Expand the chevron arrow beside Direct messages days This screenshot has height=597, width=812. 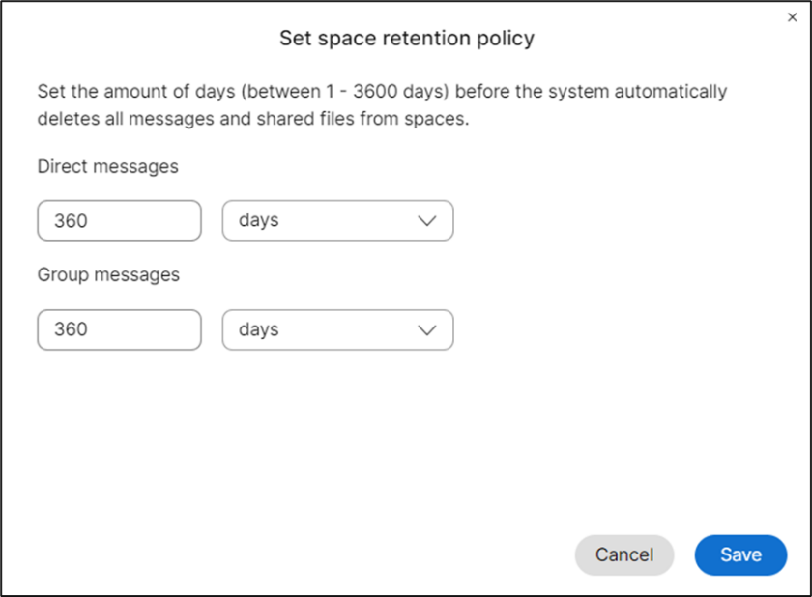427,221
